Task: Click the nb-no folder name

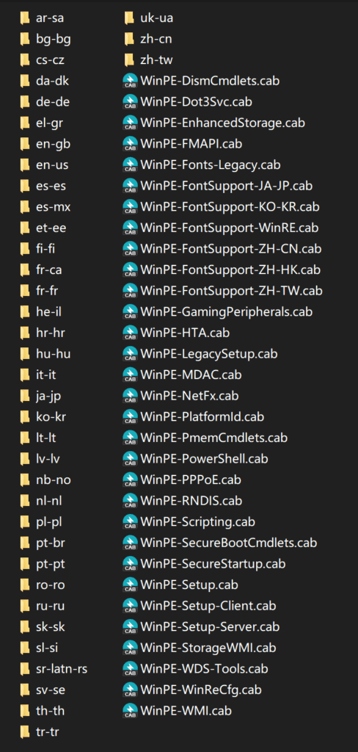Action: 54,480
